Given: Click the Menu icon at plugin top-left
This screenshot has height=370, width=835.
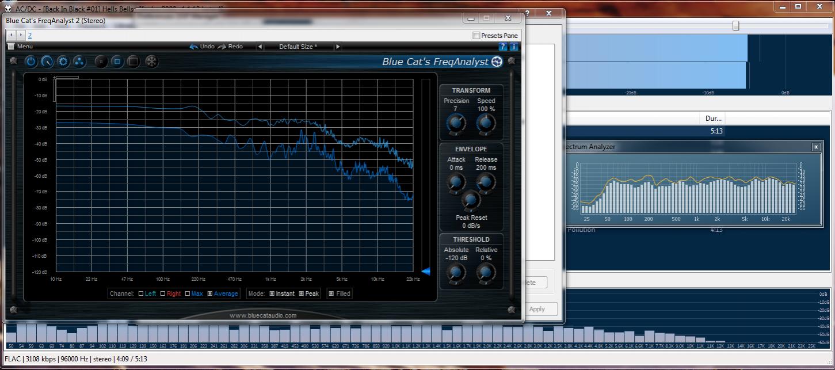Looking at the screenshot, I should [x=10, y=47].
